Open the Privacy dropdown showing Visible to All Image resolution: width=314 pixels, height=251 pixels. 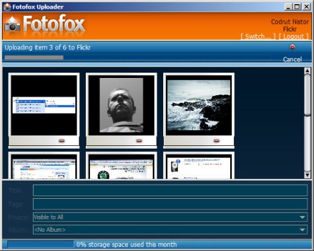click(x=170, y=217)
